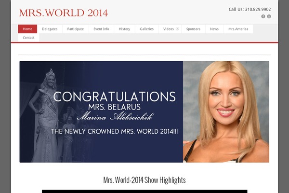Click the MRS.WORLD 2014 site logo
The height and width of the screenshot is (193, 289).
coord(64,13)
